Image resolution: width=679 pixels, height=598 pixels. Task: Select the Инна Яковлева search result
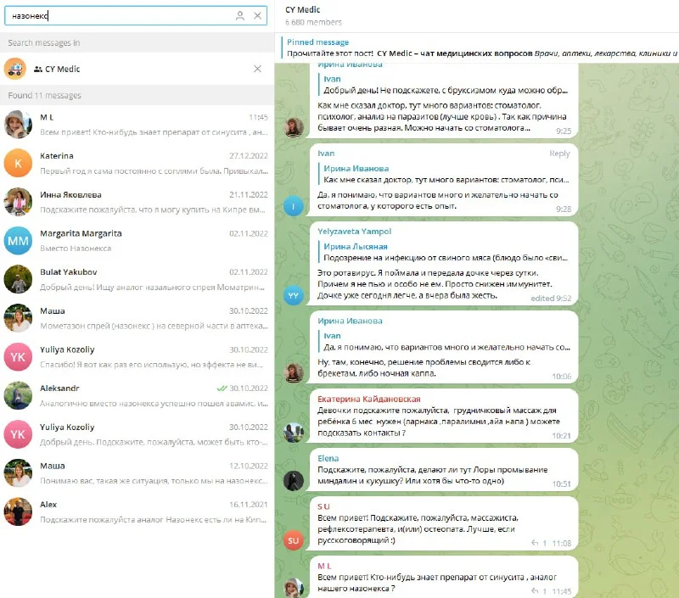[136, 202]
